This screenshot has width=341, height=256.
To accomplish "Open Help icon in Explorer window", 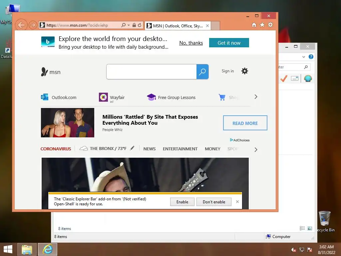I will click(311, 57).
